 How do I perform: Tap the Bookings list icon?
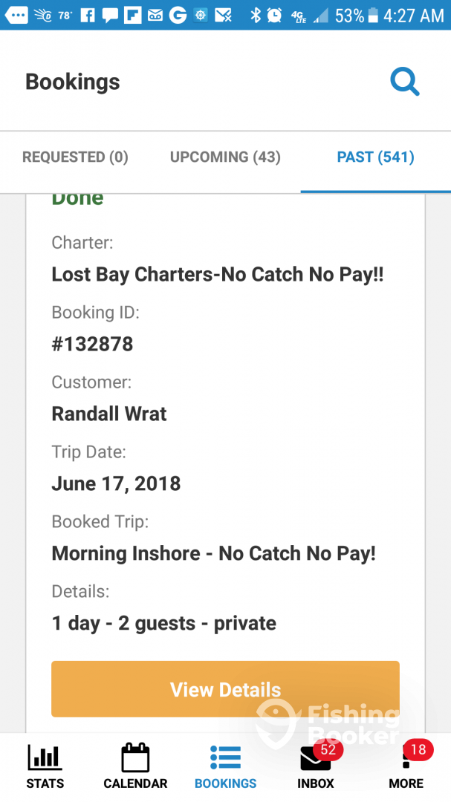[225, 757]
